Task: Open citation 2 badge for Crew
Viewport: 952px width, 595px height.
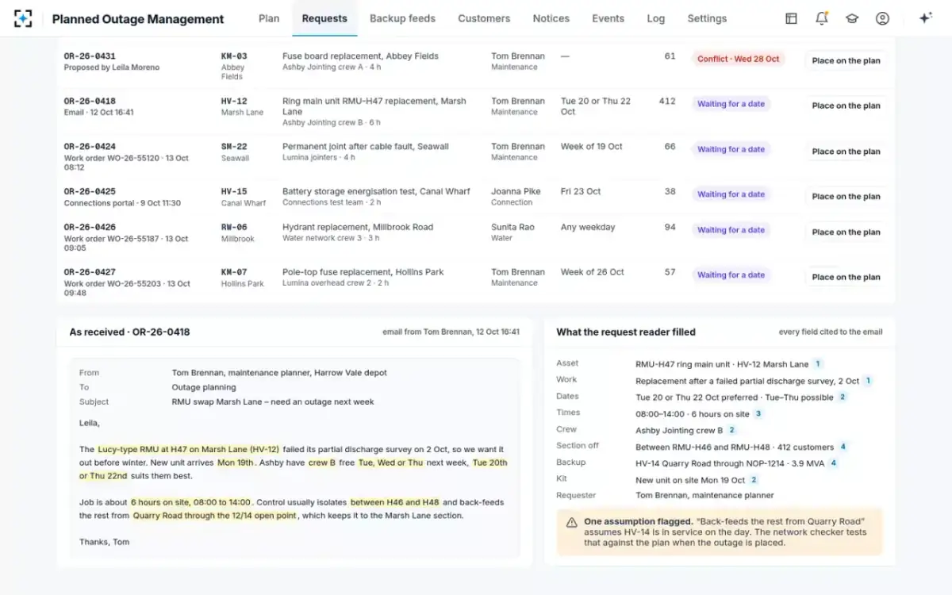Action: pos(731,430)
